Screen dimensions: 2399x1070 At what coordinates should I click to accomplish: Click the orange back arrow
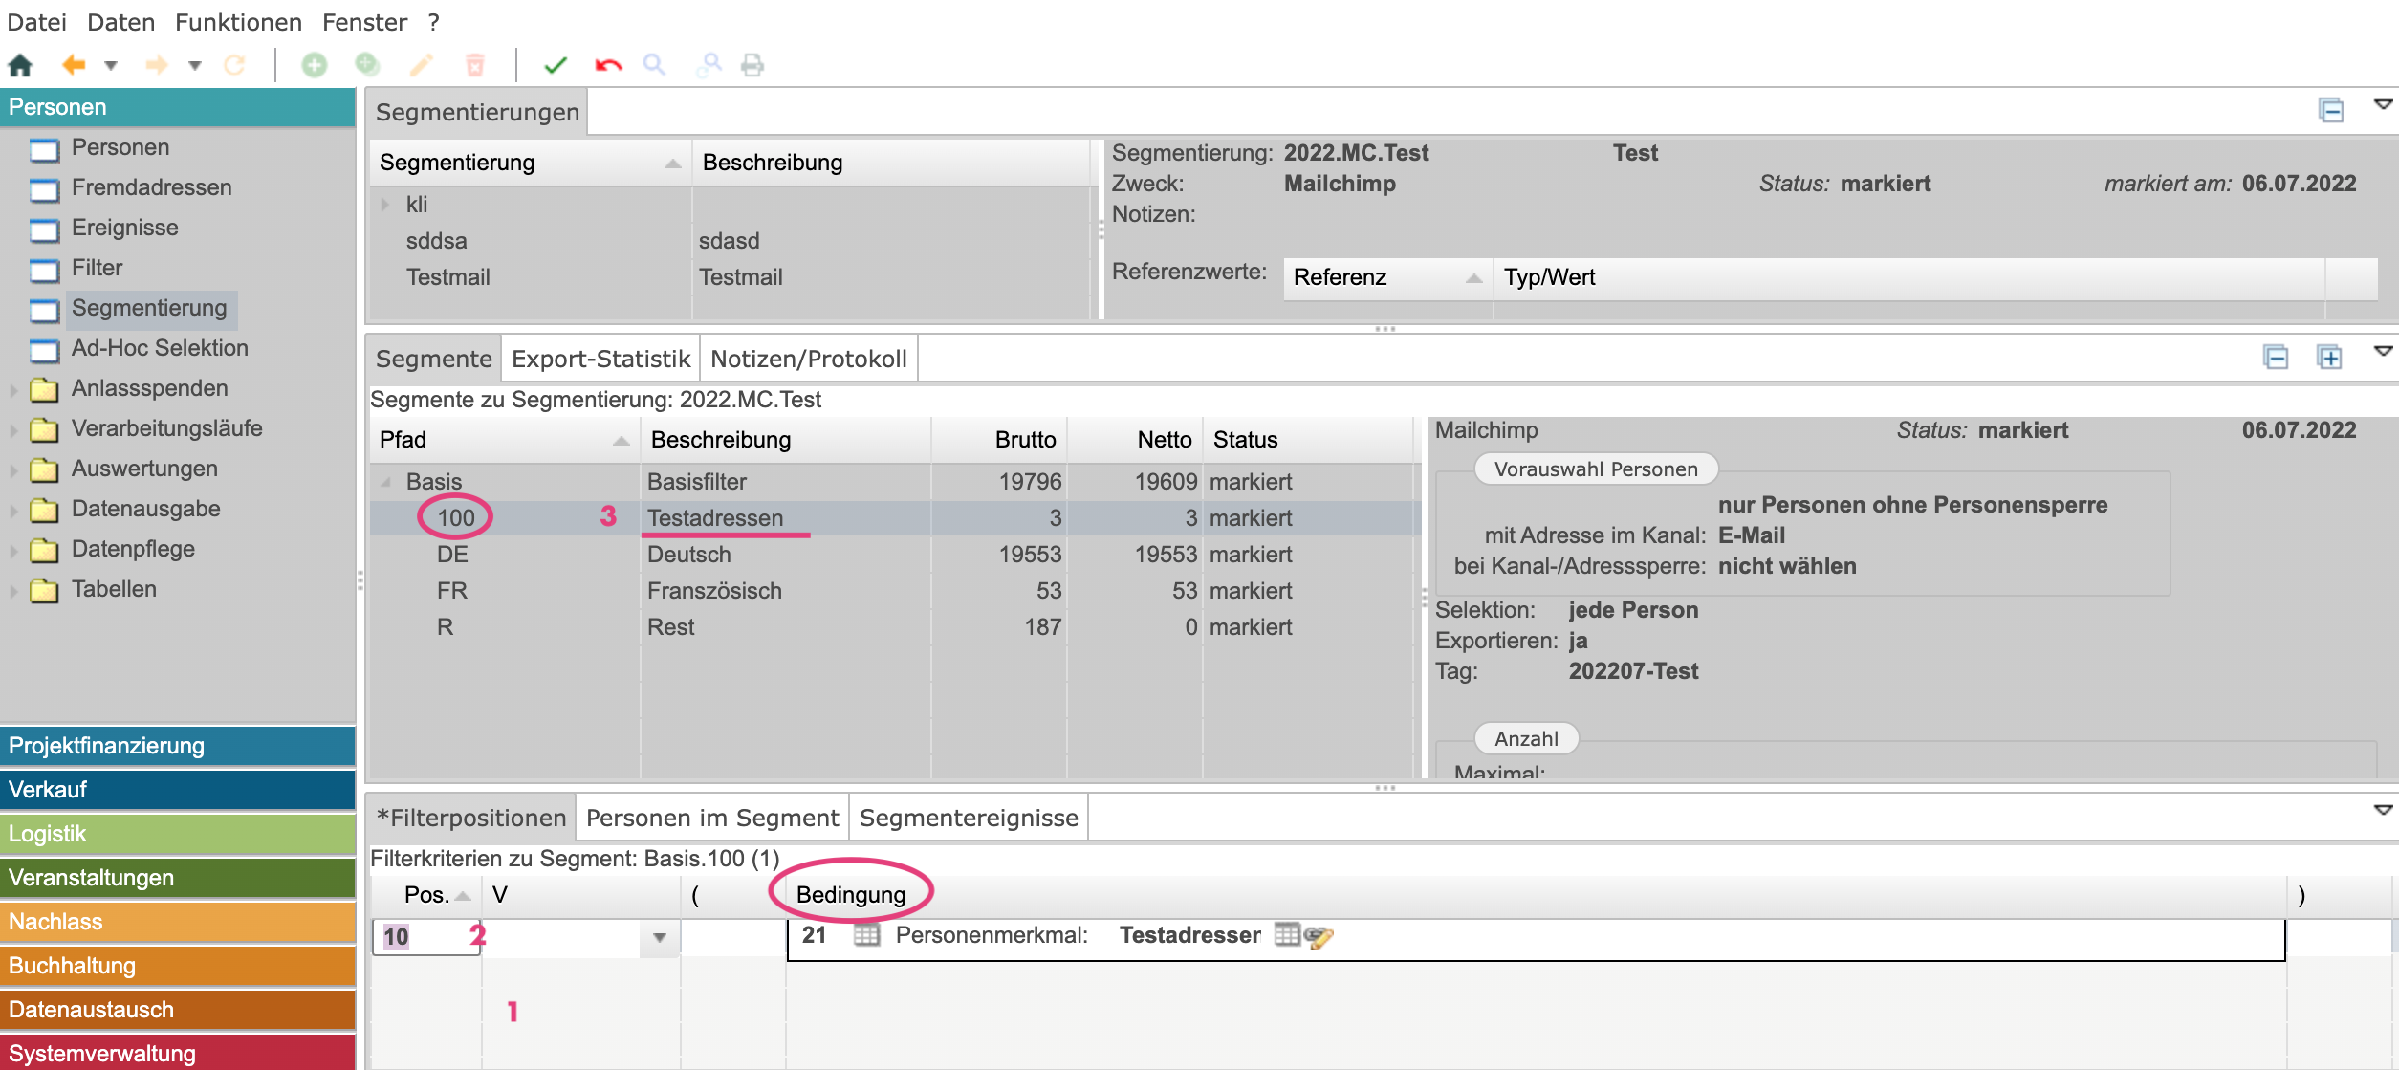[74, 65]
